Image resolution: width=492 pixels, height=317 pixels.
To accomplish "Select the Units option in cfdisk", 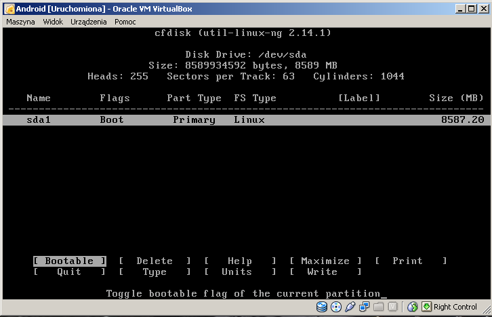I will (x=240, y=272).
